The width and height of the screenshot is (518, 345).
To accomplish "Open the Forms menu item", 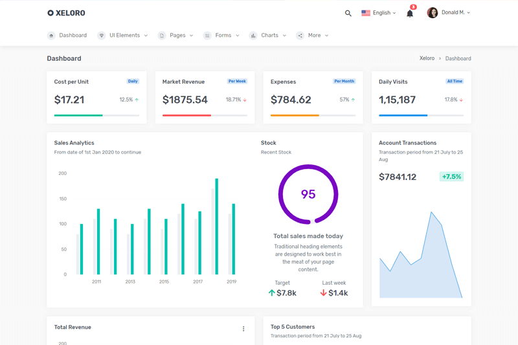I will click(223, 36).
